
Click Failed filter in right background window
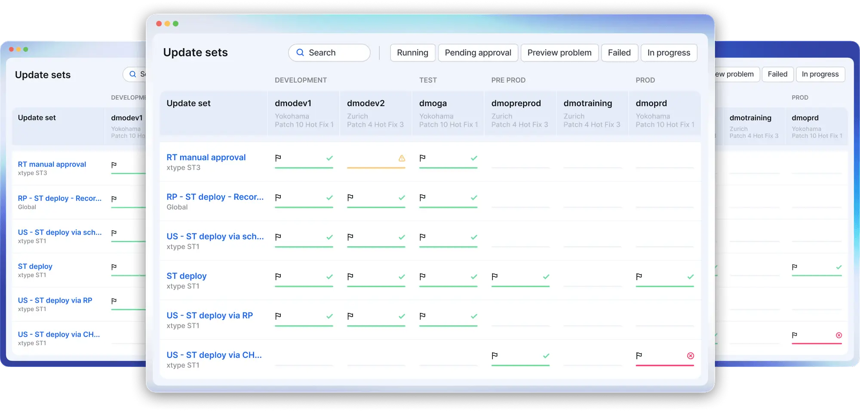point(778,74)
